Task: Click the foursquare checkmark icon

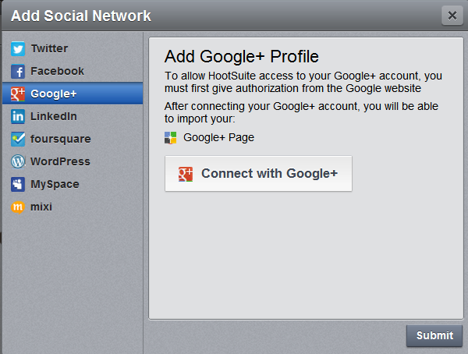Action: (x=17, y=140)
